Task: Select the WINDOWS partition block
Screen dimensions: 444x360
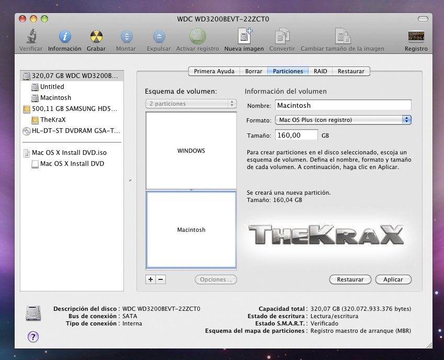Action: coord(191,150)
